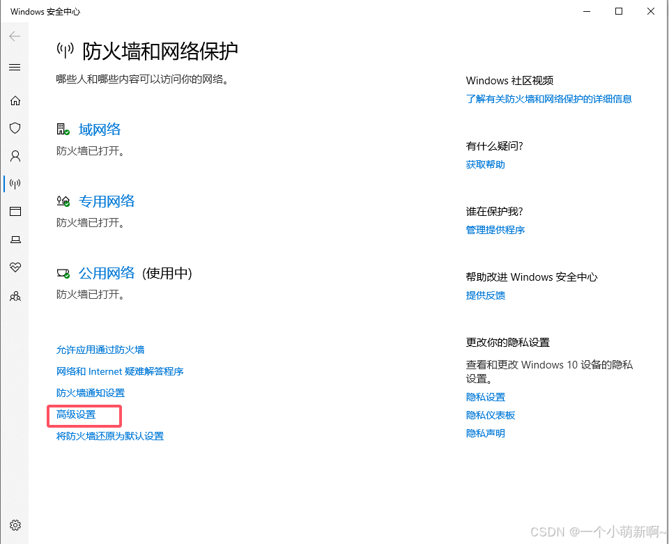Viewport: 669px width, 544px height.
Task: Click 允许应用通过防火墙 link
Action: [100, 350]
